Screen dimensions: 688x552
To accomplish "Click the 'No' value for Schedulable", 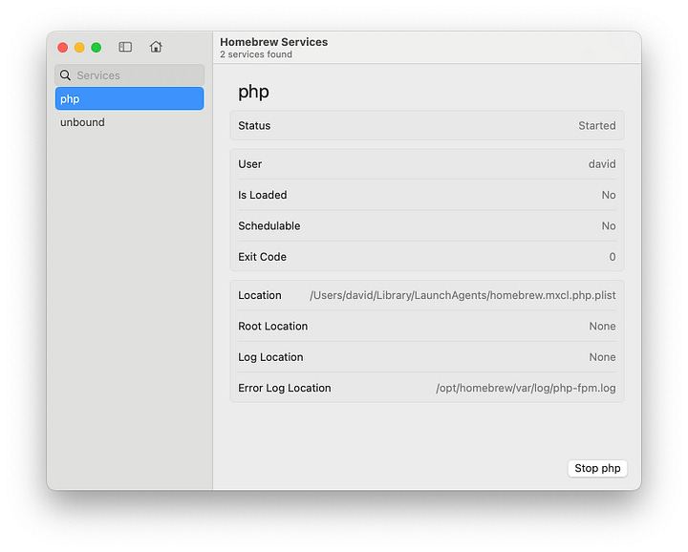I will (x=609, y=225).
